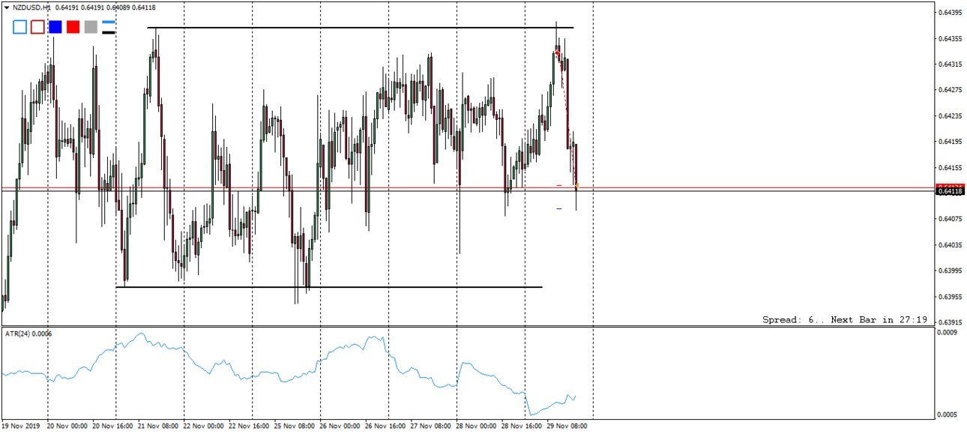Image resolution: width=967 pixels, height=434 pixels.
Task: Click the 28 Nov 00:00 time label
Action: (476, 426)
